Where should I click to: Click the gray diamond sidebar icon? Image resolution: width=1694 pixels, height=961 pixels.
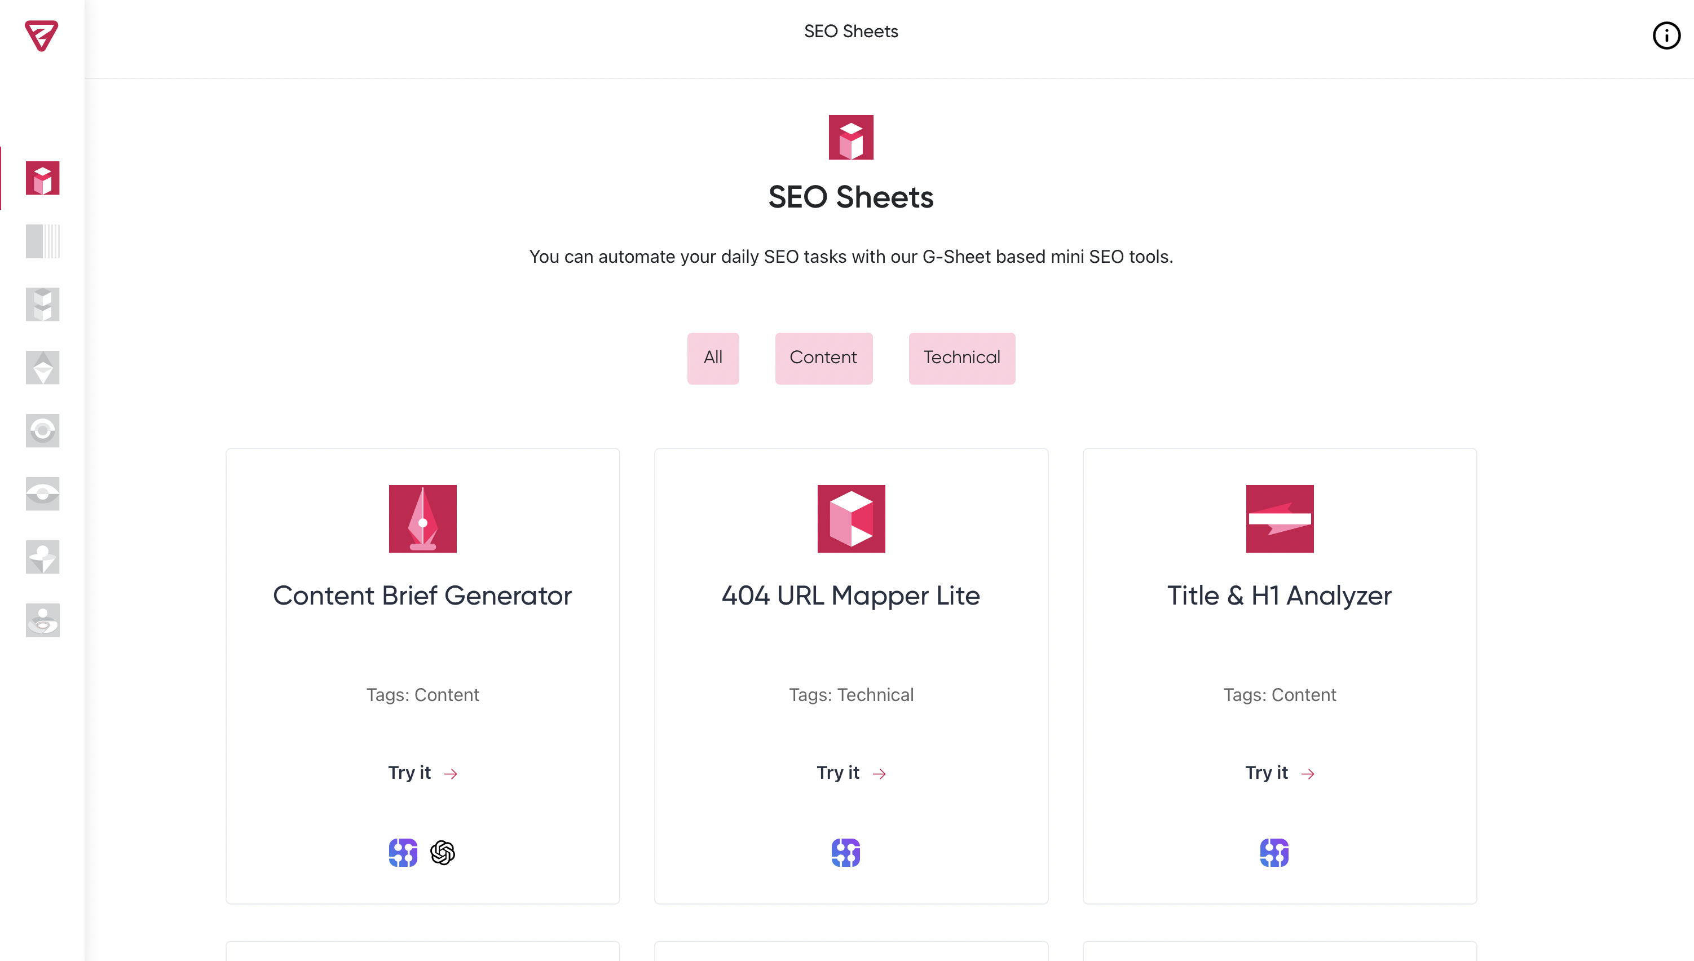click(43, 368)
